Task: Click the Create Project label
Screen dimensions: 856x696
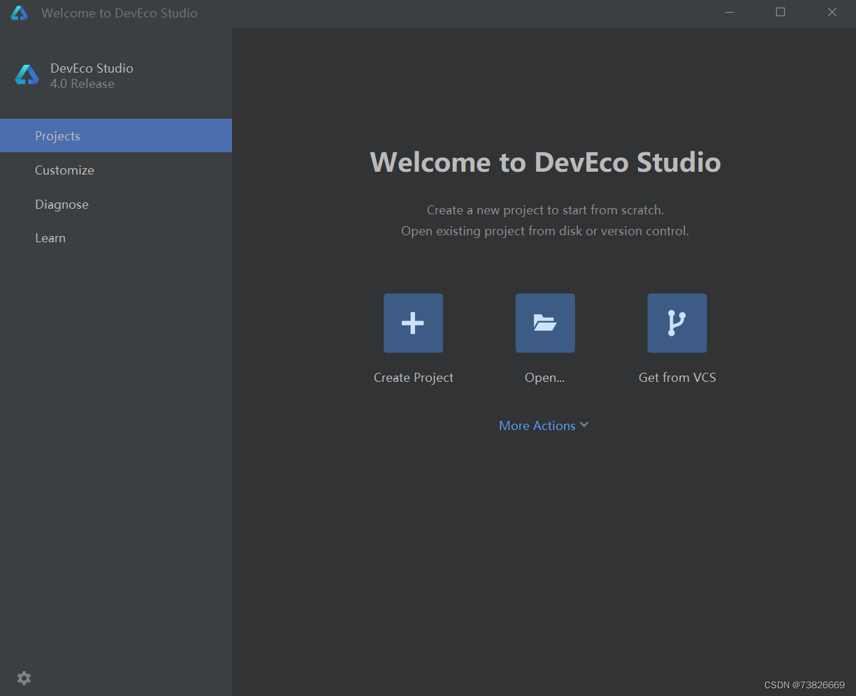Action: coord(414,378)
